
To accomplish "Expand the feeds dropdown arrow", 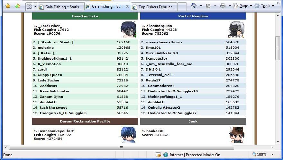I will (215, 6).
